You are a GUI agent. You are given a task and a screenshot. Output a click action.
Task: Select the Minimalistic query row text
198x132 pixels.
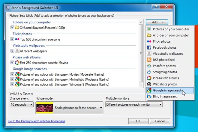pyautogui.click(x=64, y=79)
